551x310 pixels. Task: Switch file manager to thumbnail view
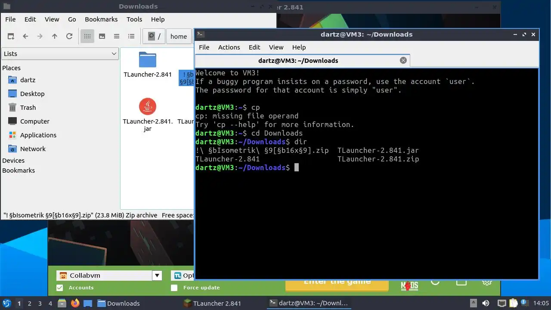coord(102,36)
